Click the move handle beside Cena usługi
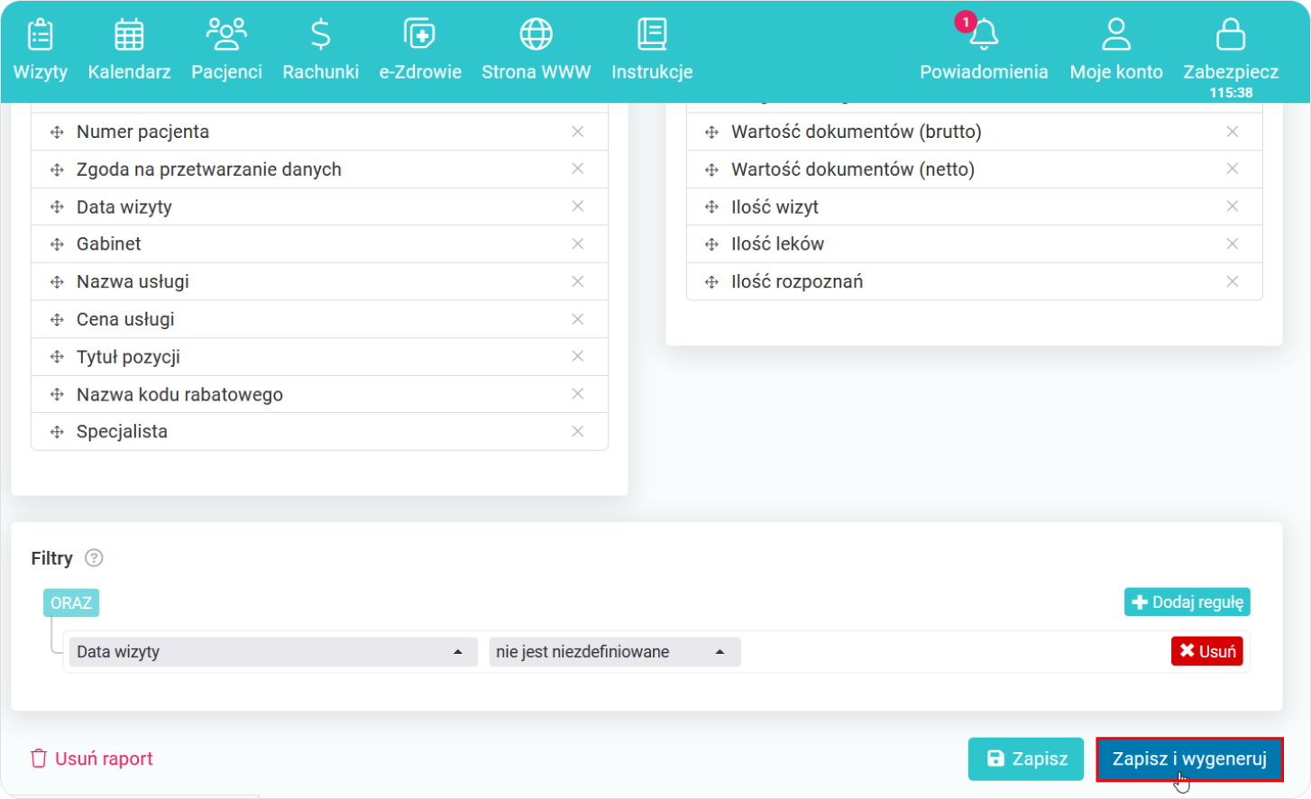Screen dimensions: 1311x799 tap(57, 319)
